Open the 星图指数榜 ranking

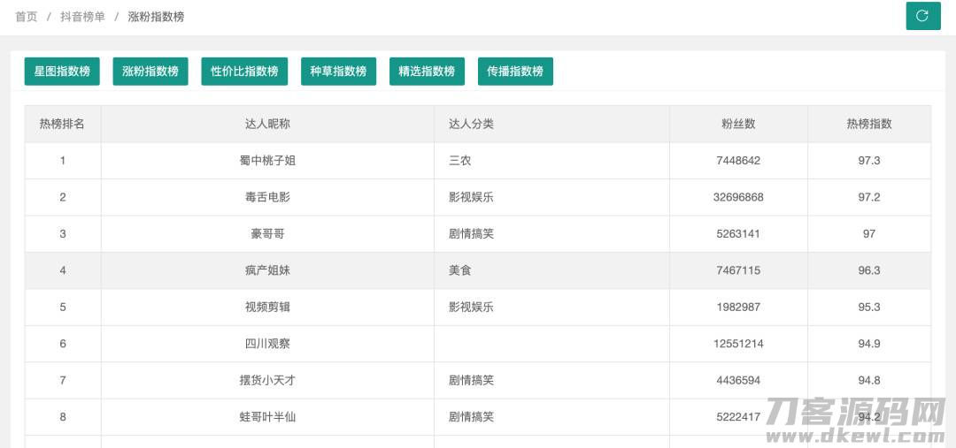[x=62, y=72]
